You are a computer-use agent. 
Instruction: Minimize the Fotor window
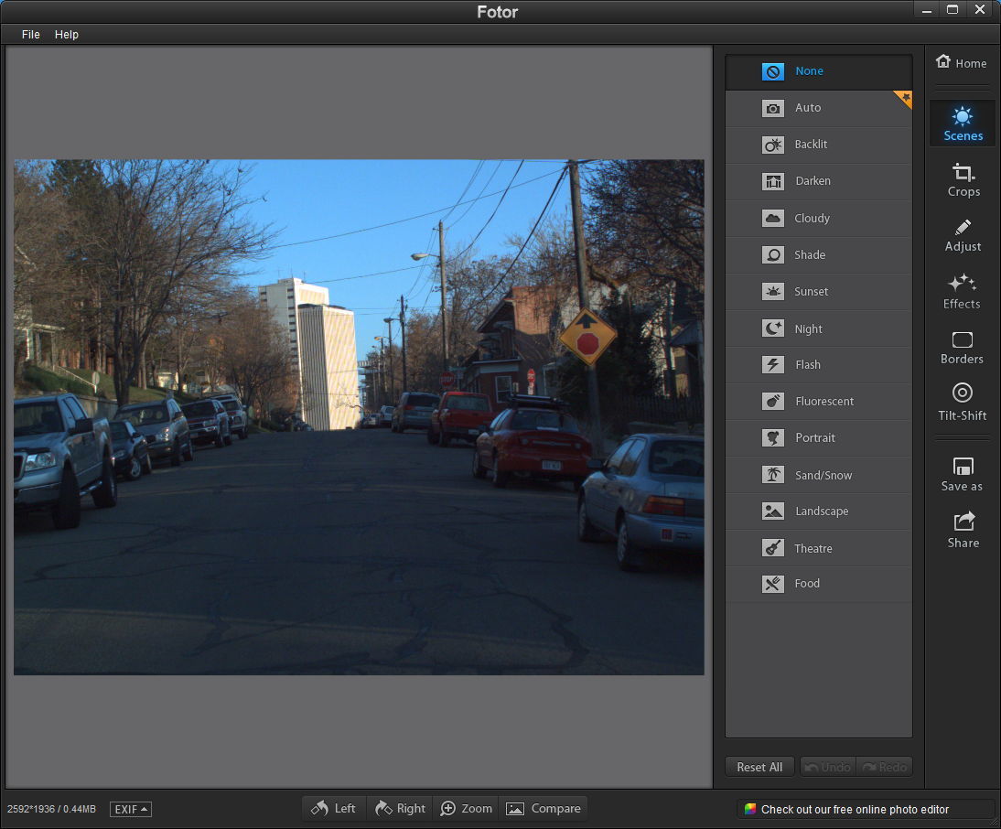tap(926, 9)
